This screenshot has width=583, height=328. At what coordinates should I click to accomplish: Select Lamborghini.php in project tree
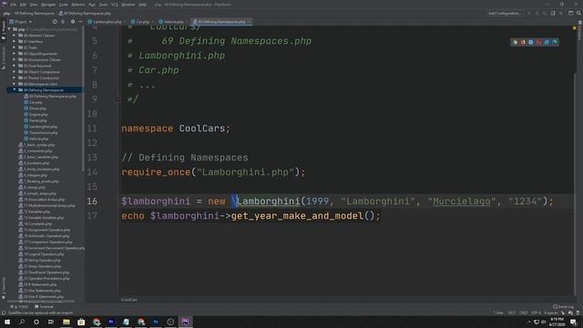[x=40, y=127]
